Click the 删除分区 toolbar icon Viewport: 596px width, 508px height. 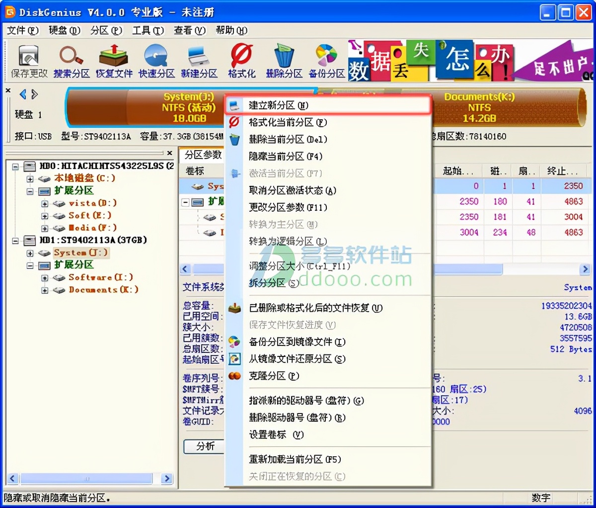[x=284, y=60]
